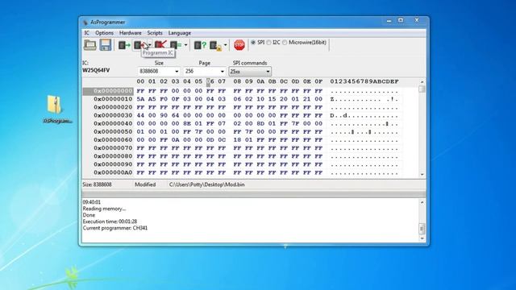
Task: Select address row 0x00000030
Action: (x=113, y=115)
